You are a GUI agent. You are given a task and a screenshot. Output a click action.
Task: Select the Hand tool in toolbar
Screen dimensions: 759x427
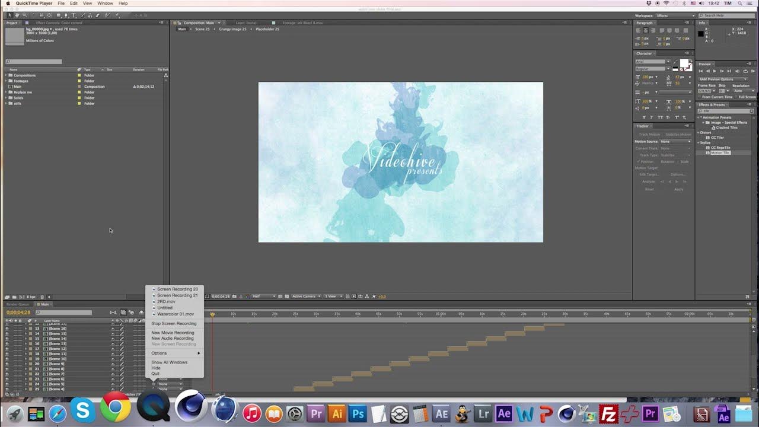[17, 15]
